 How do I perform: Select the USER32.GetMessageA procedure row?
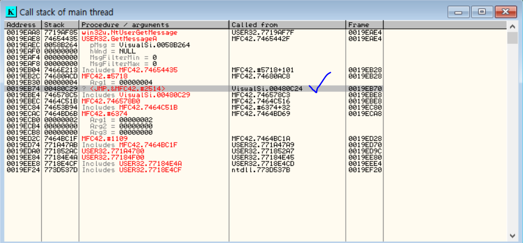(256, 39)
